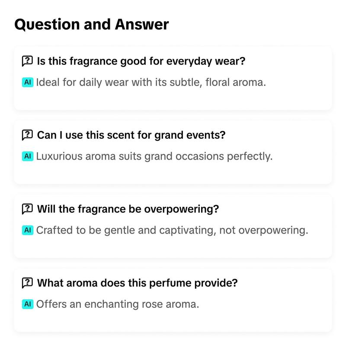The height and width of the screenshot is (346, 346).
Task: Click the AI badge before 'Offers an enchanting'
Action: coord(28,304)
